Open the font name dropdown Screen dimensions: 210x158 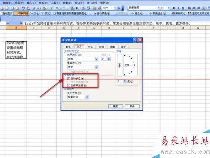159,8
